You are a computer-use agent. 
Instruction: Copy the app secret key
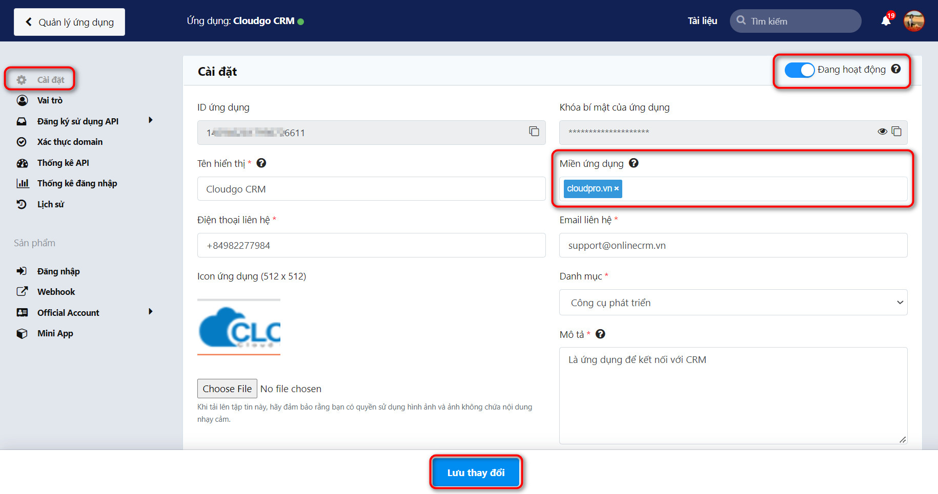click(x=896, y=132)
